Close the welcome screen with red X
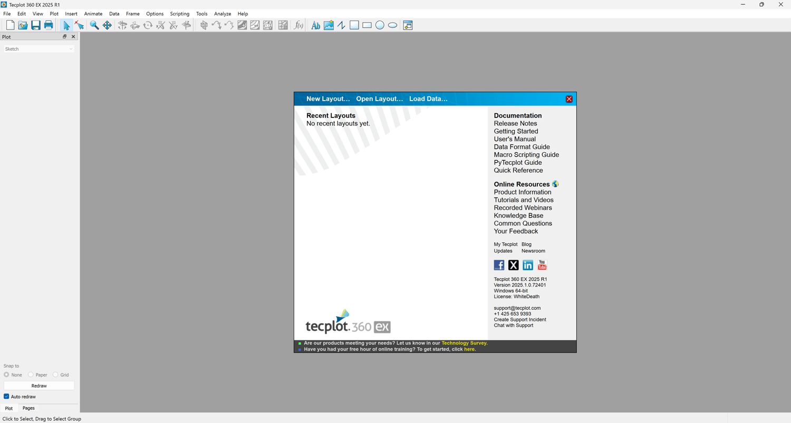791x423 pixels. [x=569, y=99]
